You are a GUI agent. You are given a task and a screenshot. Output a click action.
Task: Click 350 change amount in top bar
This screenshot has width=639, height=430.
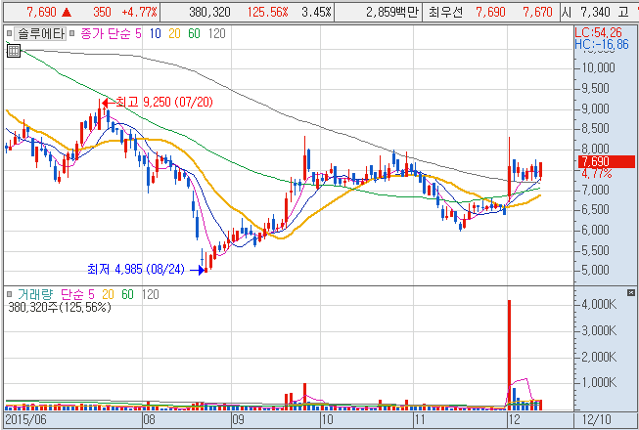coord(102,12)
